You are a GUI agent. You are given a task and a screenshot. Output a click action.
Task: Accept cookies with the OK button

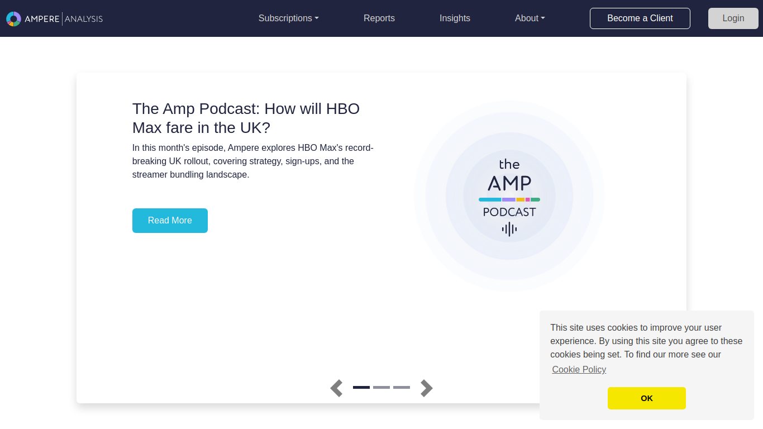pyautogui.click(x=647, y=398)
